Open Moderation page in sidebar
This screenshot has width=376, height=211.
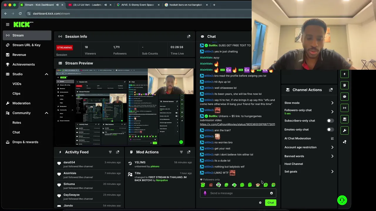[x=27, y=103]
